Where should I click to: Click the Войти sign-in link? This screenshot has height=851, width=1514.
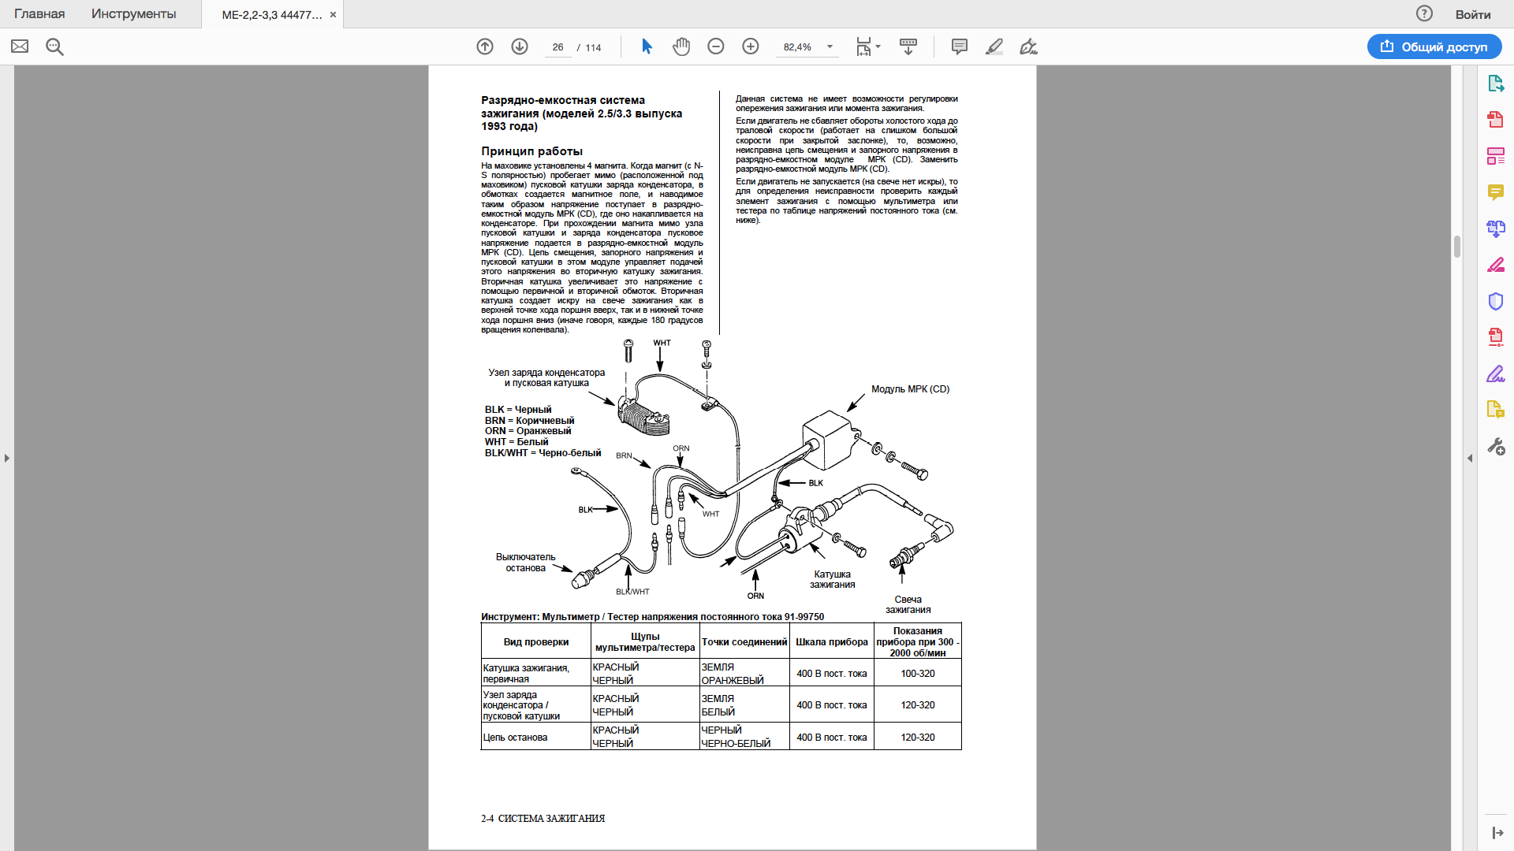pyautogui.click(x=1472, y=14)
